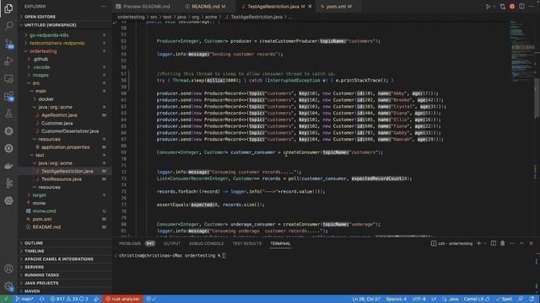Kill terminal with trash icon

click(503, 243)
